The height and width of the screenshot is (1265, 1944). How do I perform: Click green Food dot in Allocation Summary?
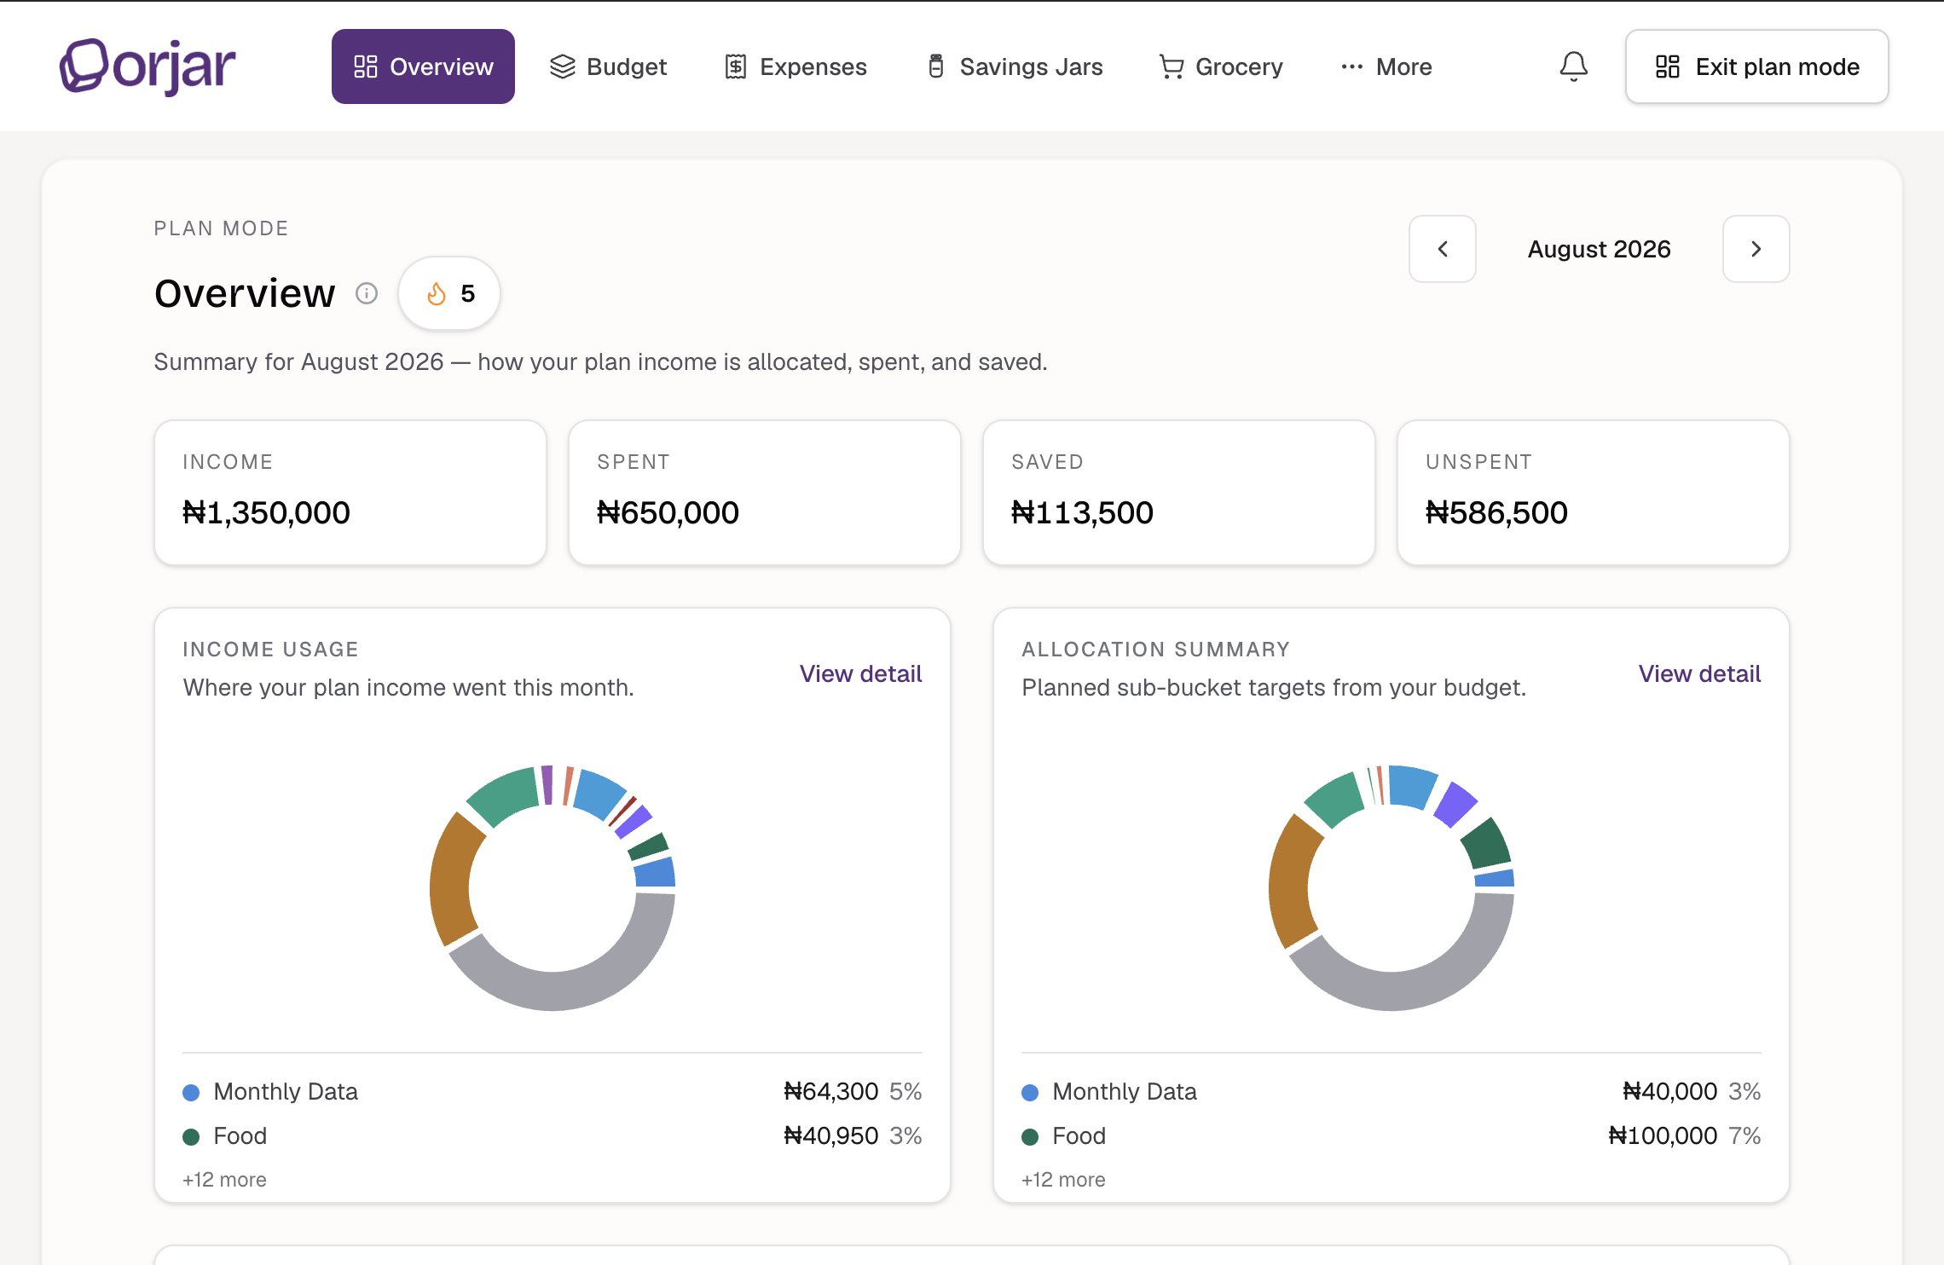(1030, 1137)
